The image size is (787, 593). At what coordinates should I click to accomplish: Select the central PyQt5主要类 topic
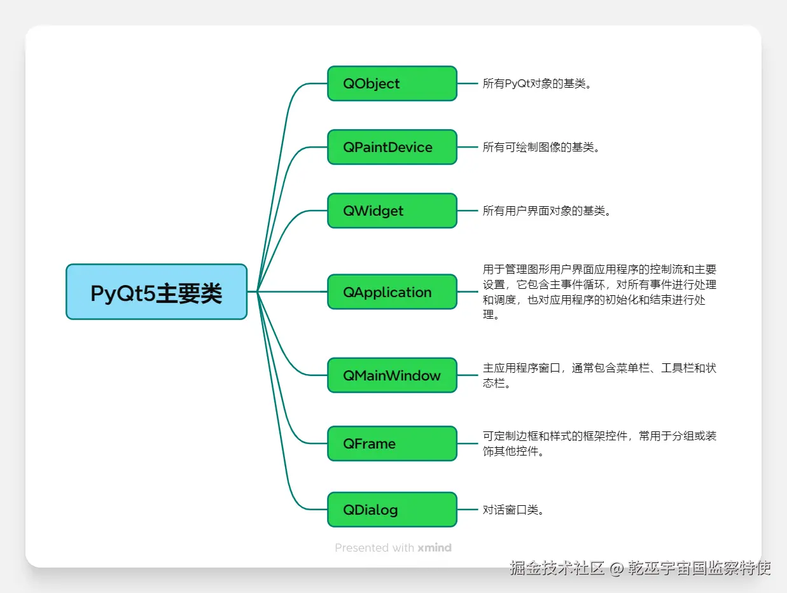coord(156,291)
